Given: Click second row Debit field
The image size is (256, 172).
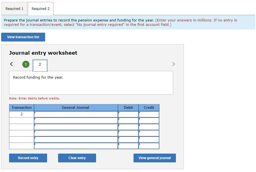Looking at the screenshot, I should (x=128, y=121).
